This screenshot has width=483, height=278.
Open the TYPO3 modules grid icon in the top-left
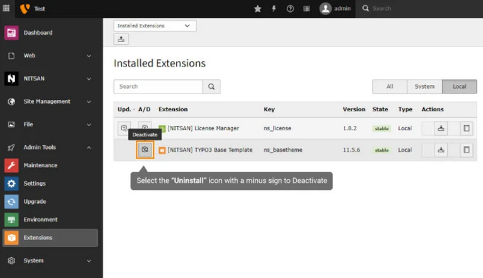click(x=6, y=9)
